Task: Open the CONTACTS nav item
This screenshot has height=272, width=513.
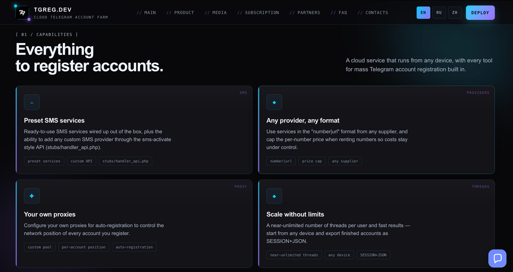Action: (373, 13)
